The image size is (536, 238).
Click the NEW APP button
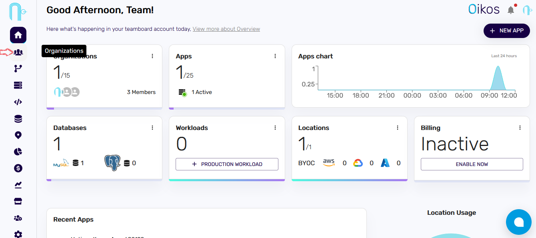coord(506,31)
